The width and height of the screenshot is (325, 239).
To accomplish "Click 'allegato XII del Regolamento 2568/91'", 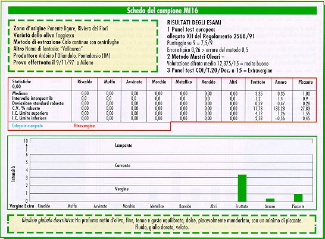I will [211, 36].
